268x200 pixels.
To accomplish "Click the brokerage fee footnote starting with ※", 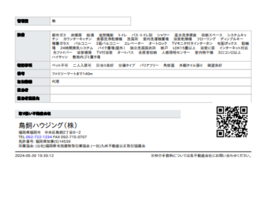I will click(x=201, y=156).
